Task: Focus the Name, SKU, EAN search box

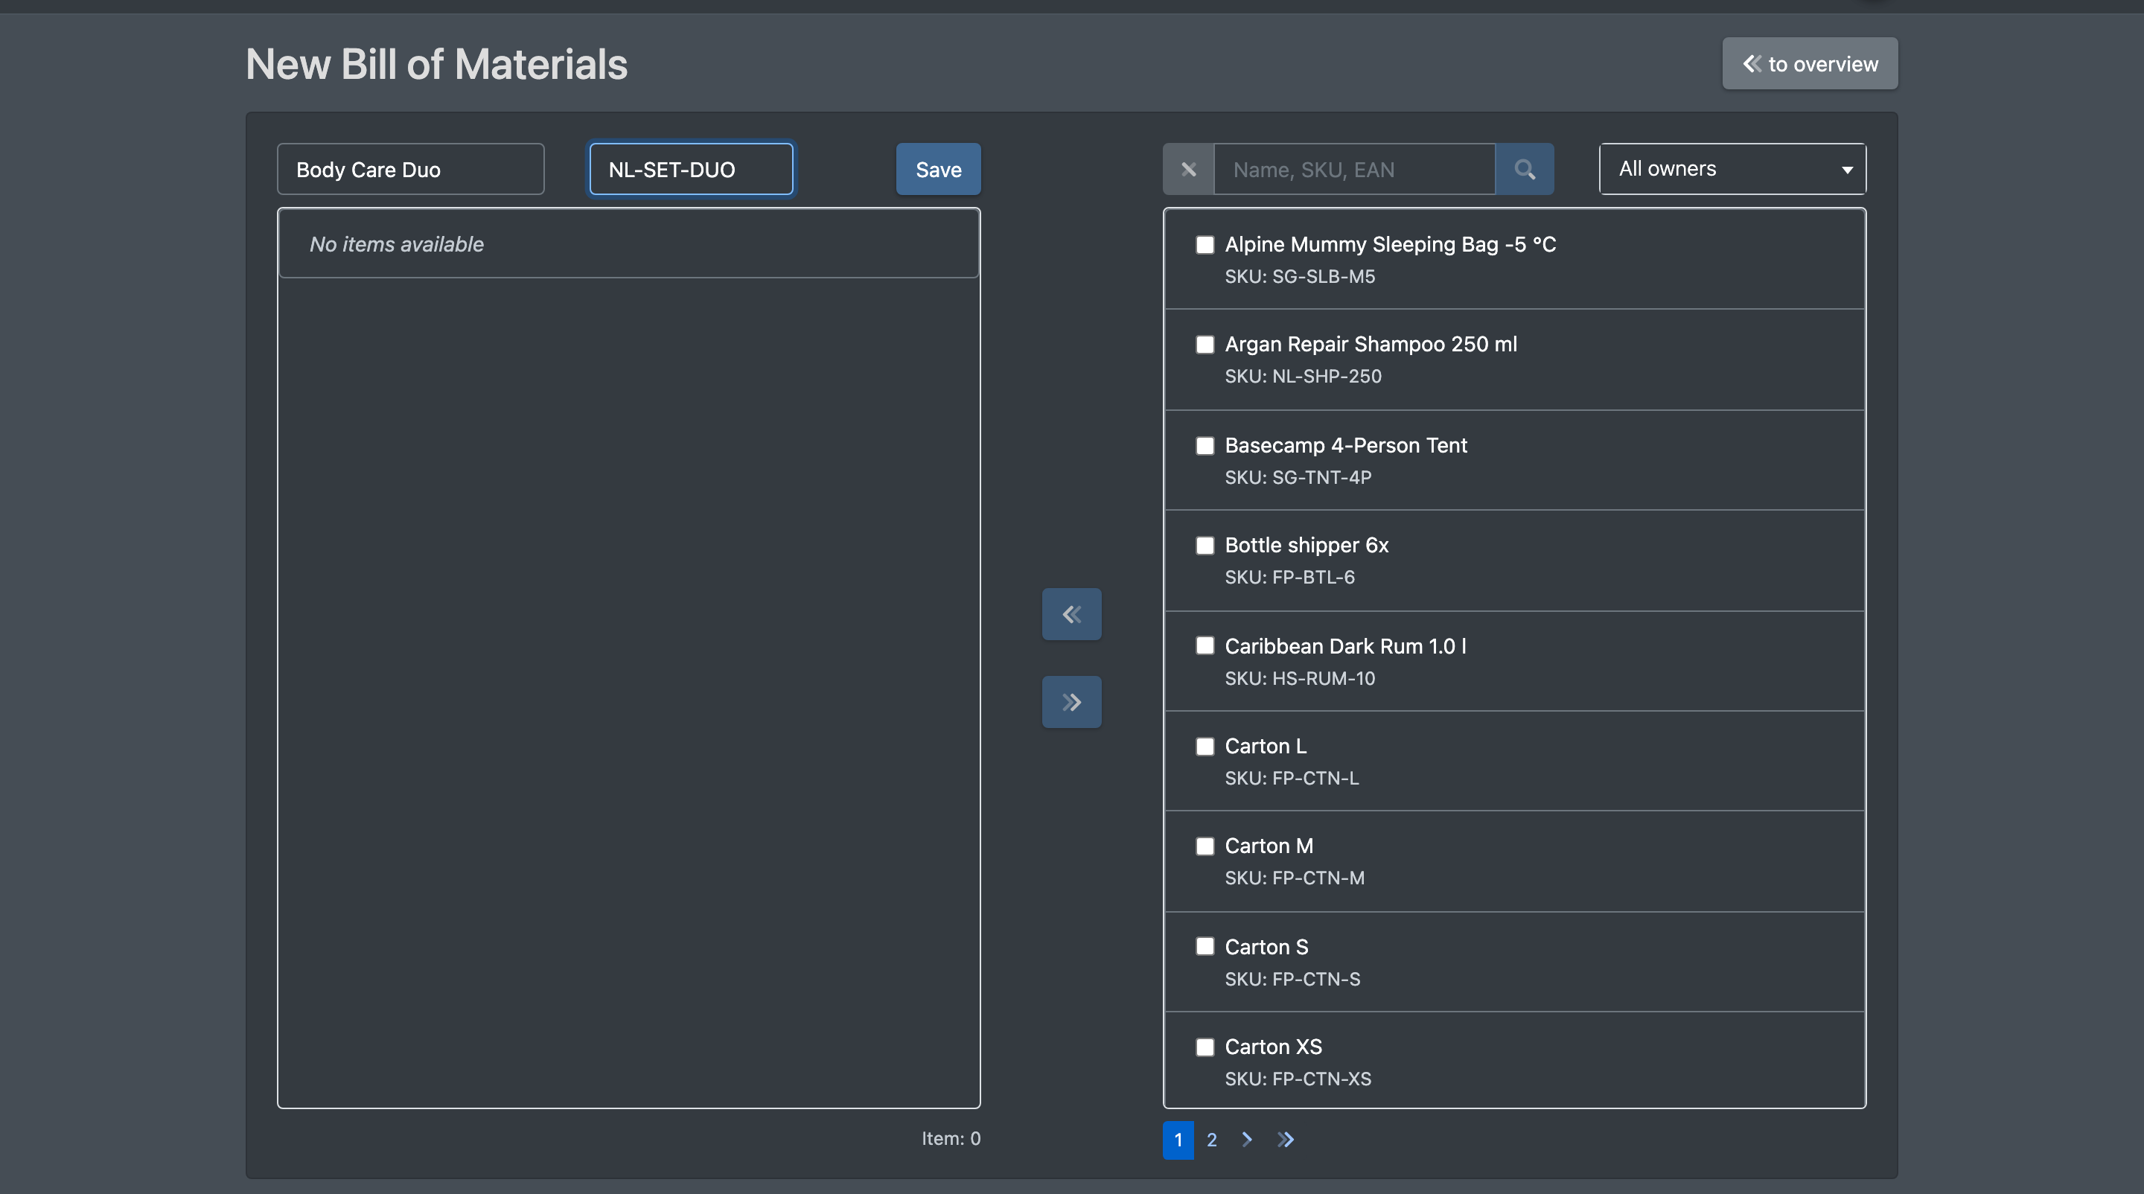Action: (x=1355, y=169)
